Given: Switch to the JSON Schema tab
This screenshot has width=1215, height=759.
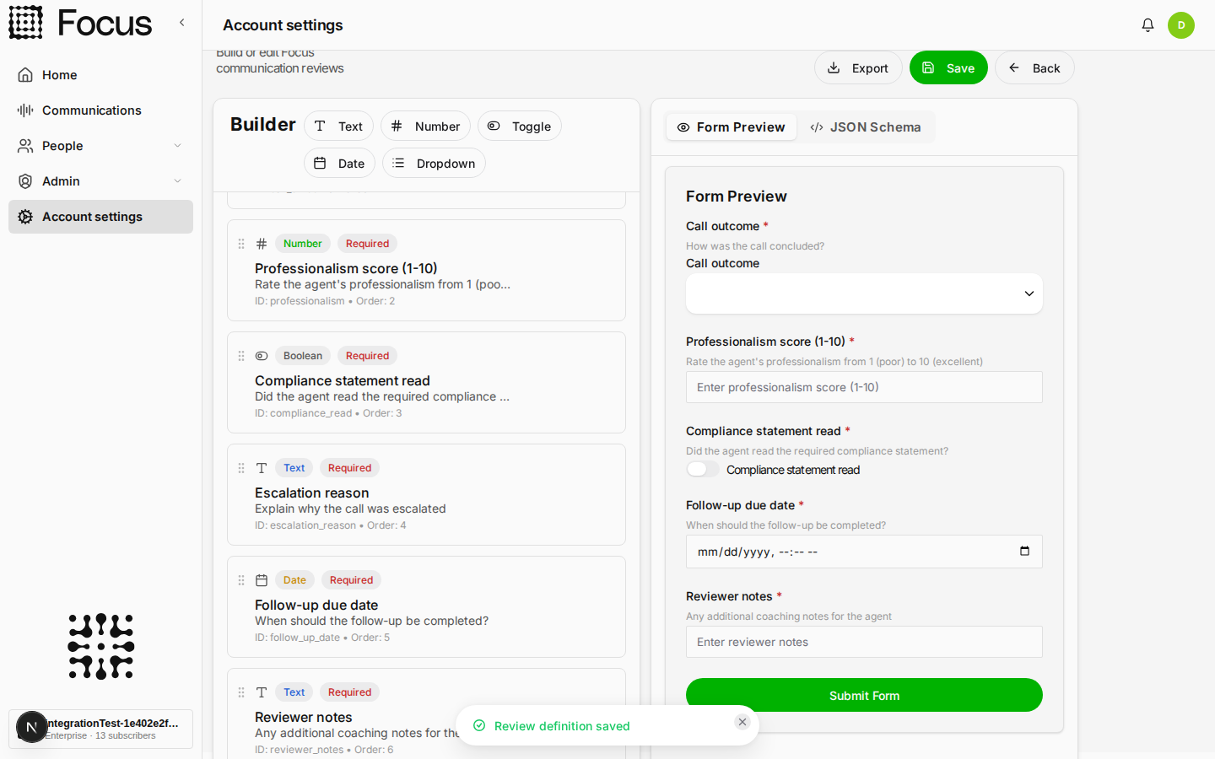Looking at the screenshot, I should 866,126.
